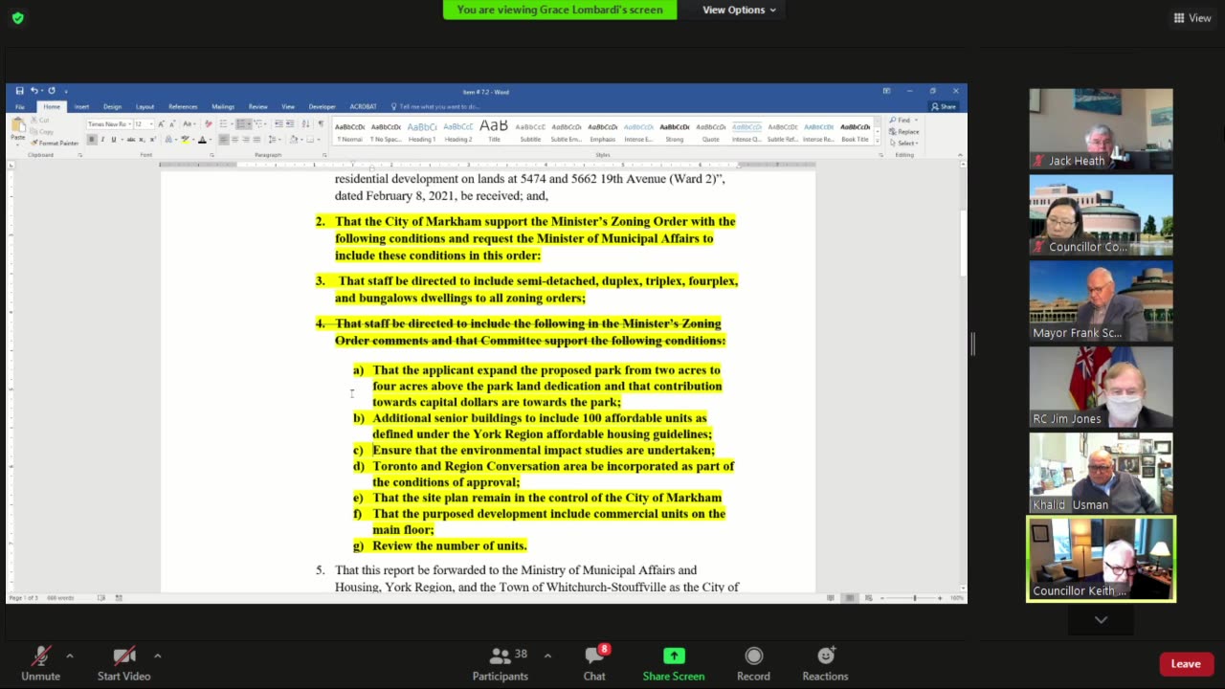Click the Sort icon
Screen dimensions: 1225x689
(305, 124)
